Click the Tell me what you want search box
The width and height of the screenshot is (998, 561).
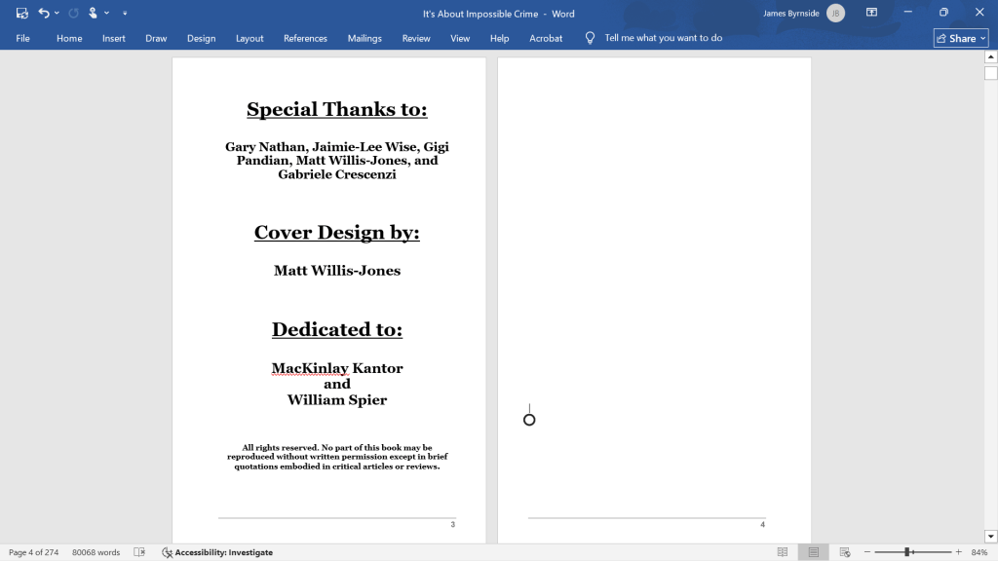tap(663, 39)
